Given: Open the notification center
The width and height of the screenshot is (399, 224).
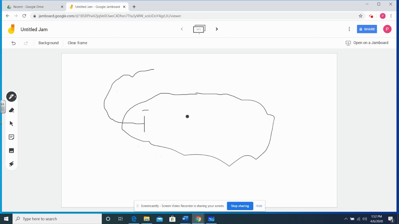Looking at the screenshot, I should [391, 219].
